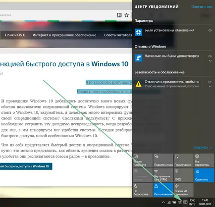Expand the Отключить приложения notification chevron
Image resolution: width=215 pixels, height=207 pixels.
210,86
